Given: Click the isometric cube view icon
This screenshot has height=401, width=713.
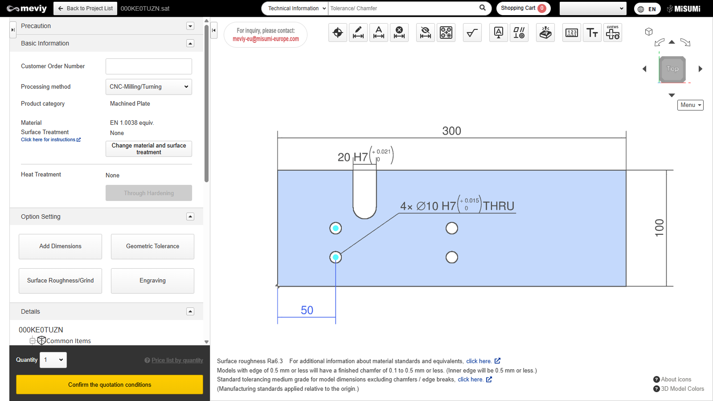Looking at the screenshot, I should coord(649,32).
